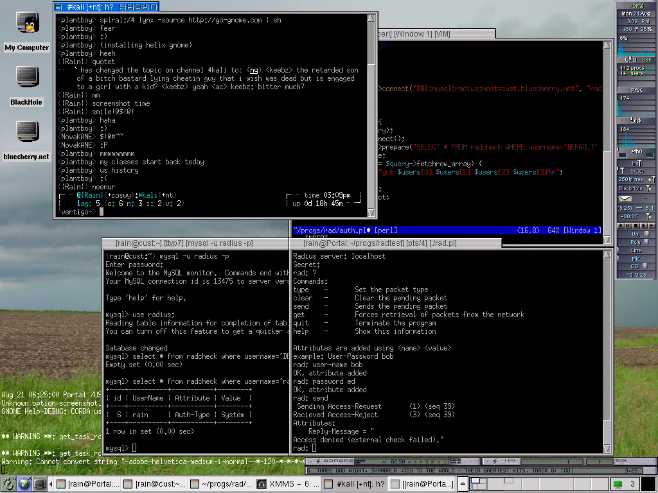The height and width of the screenshot is (493, 658).
Task: Click the Swap meter in GKrellM
Action: pos(636,171)
